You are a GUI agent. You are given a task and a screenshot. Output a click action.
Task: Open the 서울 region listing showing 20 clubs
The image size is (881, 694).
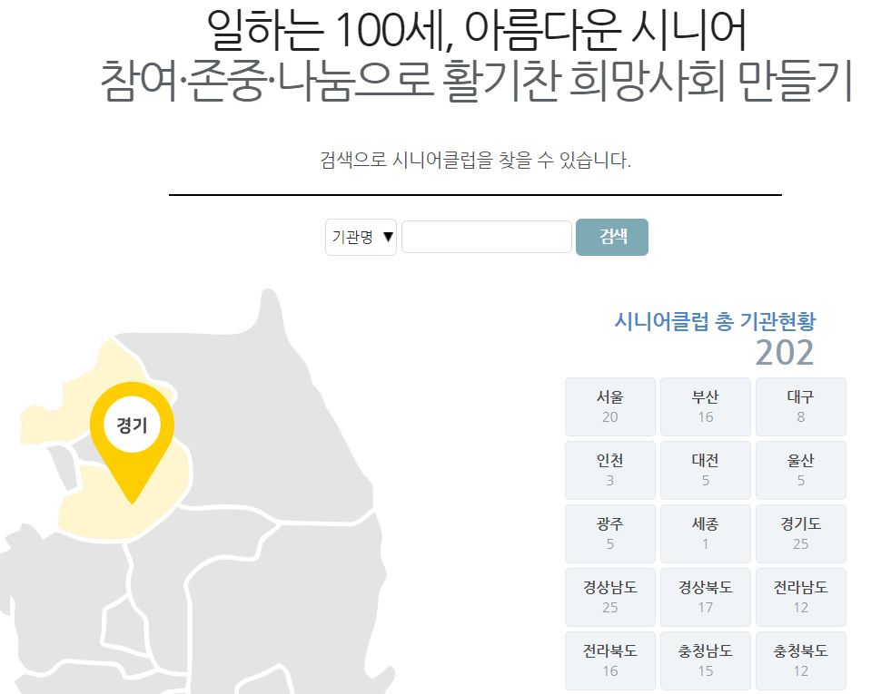(609, 406)
